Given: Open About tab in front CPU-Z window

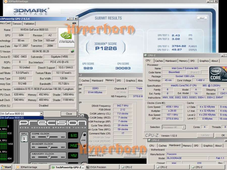Looking at the screenshot, I should coord(215,61).
